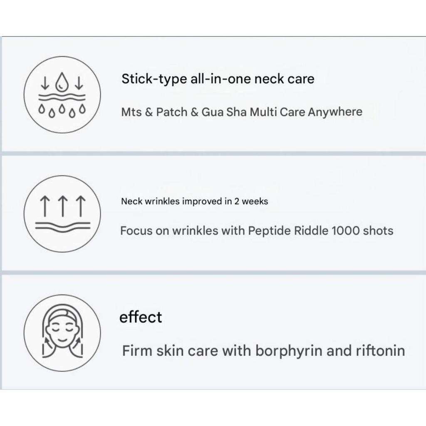Click the divider between first and second panels
The image size is (426, 426).
point(213,153)
